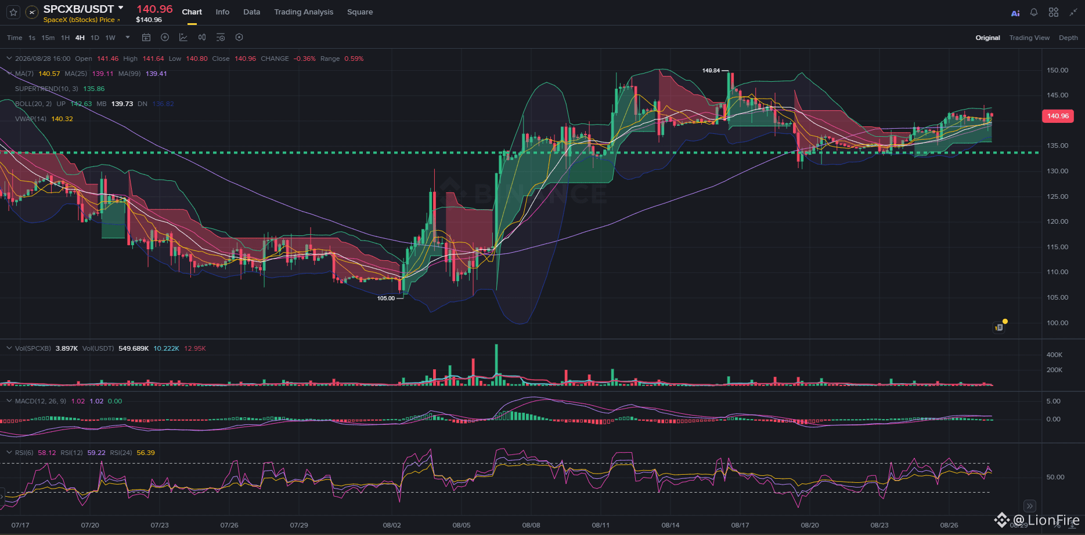Image resolution: width=1085 pixels, height=535 pixels.
Task: Click the RSI(12) indicator label
Action: pyautogui.click(x=71, y=453)
